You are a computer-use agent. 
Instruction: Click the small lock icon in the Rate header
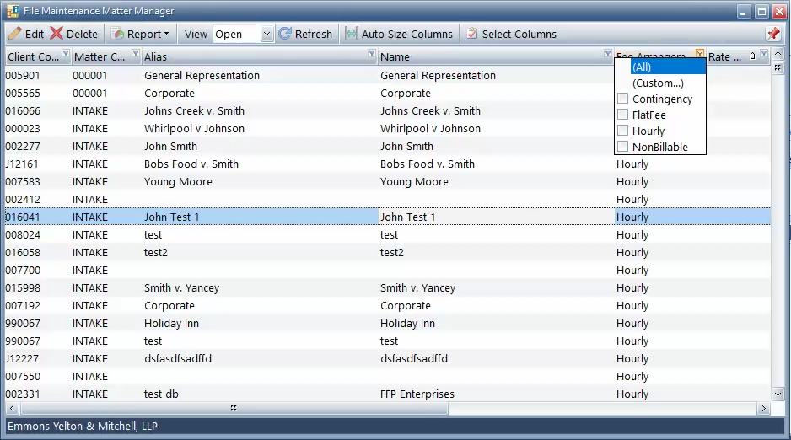pos(753,56)
